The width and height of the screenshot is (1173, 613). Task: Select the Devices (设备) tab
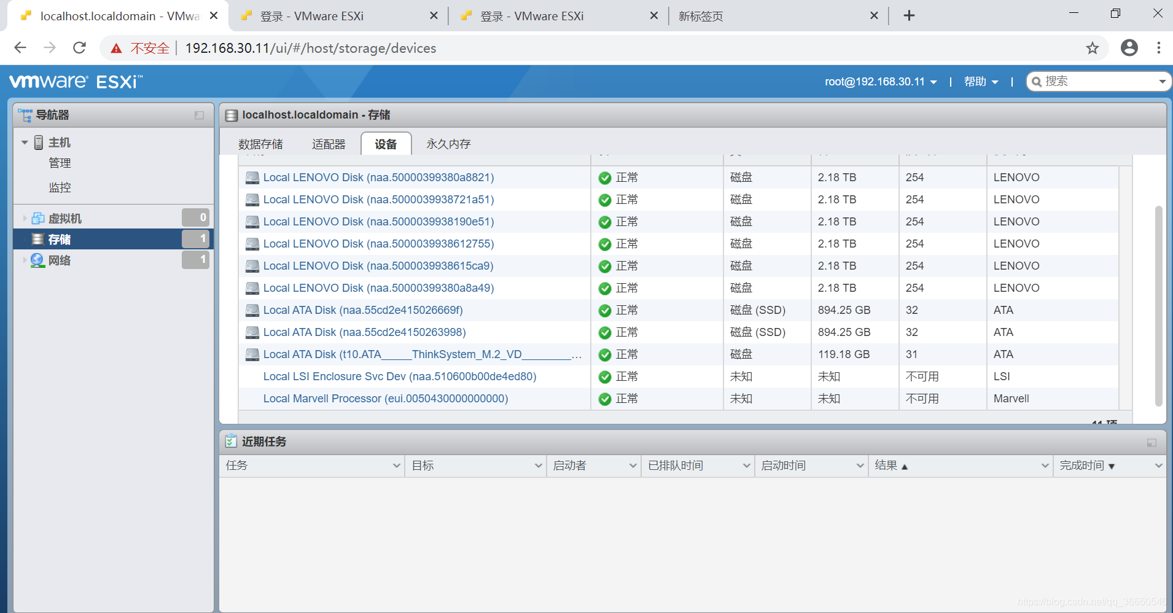pos(386,144)
